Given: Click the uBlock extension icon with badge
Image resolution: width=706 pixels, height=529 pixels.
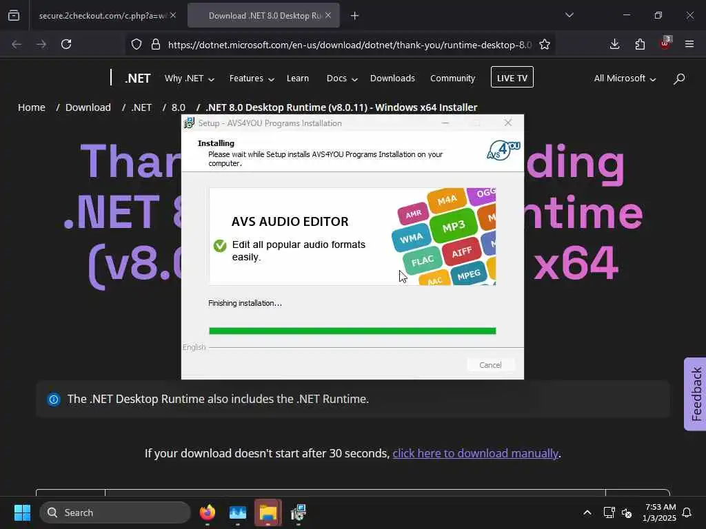Looking at the screenshot, I should click(x=665, y=43).
